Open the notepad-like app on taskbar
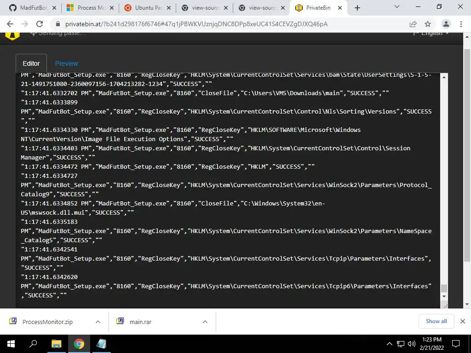This screenshot has width=471, height=353. coord(101,344)
